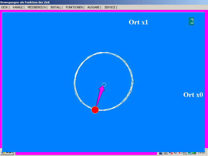Click the small circle at the center
The width and height of the screenshot is (208, 156).
104,84
